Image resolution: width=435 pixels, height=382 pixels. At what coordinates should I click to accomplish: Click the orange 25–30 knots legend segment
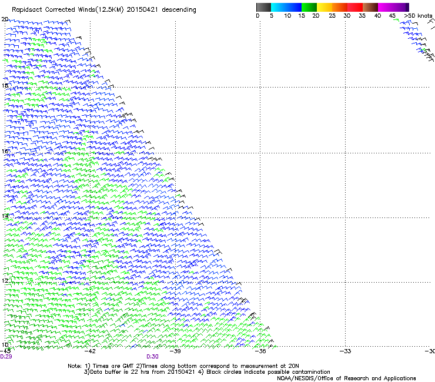tap(340, 7)
